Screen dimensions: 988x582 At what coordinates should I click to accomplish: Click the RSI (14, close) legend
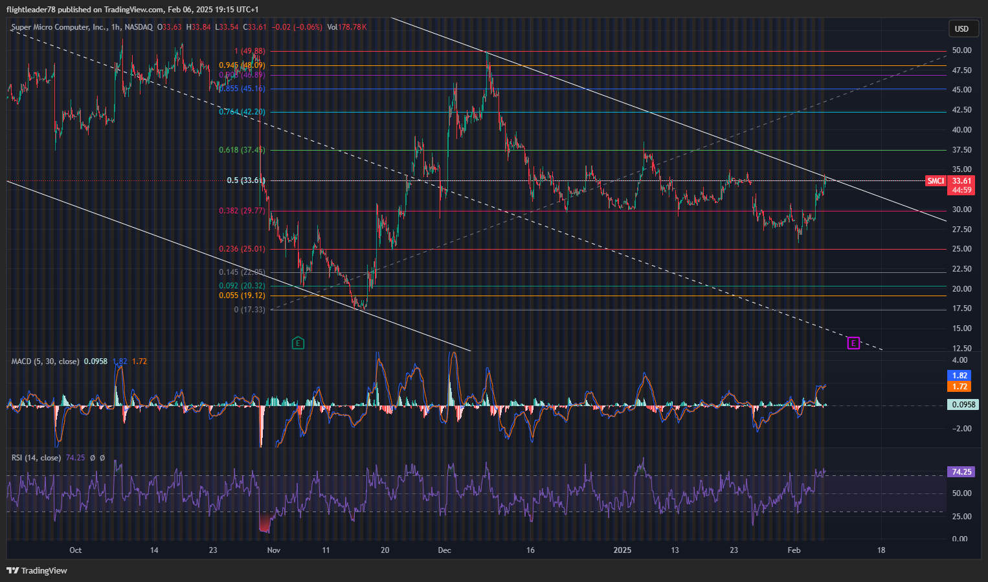point(36,458)
